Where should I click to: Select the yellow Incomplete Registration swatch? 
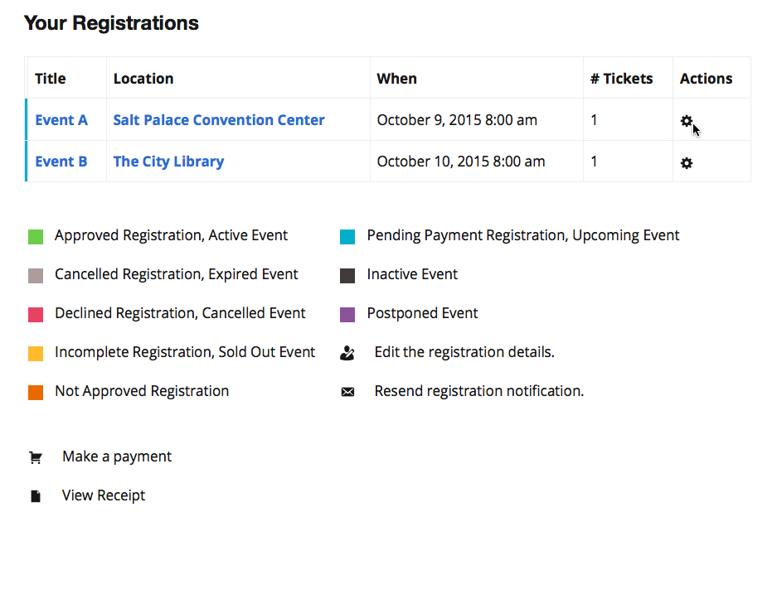pos(36,354)
